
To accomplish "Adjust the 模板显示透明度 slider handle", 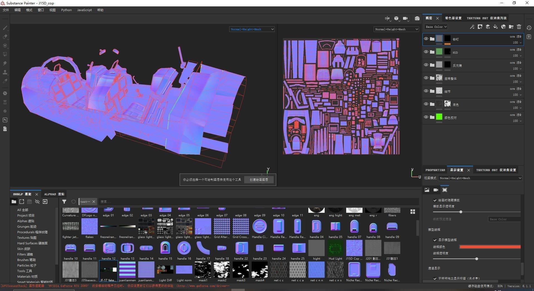I will point(461,212).
